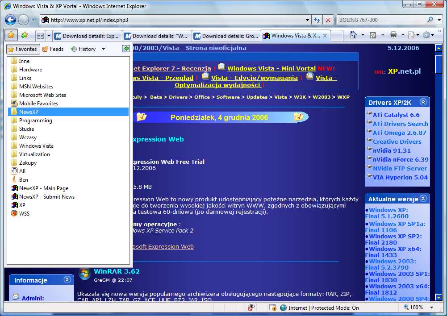Viewport: 447px width, 316px height.
Task: Open the 'NewsXP - Submit News' favorite
Action: [68, 197]
